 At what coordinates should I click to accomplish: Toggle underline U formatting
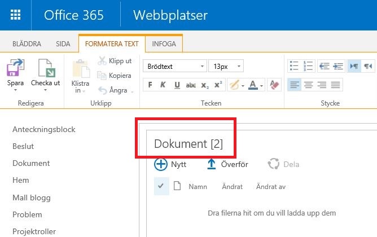click(x=177, y=85)
